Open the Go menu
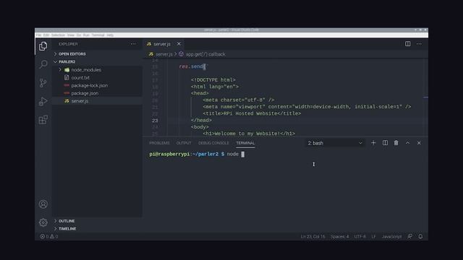Image resolution: width=463 pixels, height=260 pixels. [x=79, y=35]
